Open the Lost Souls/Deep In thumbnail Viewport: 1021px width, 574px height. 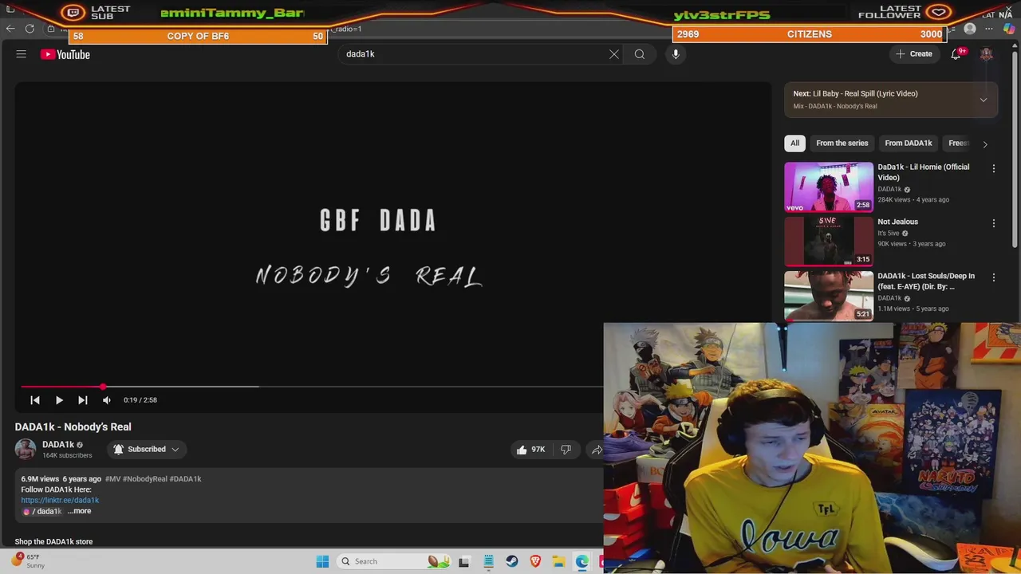tap(829, 296)
